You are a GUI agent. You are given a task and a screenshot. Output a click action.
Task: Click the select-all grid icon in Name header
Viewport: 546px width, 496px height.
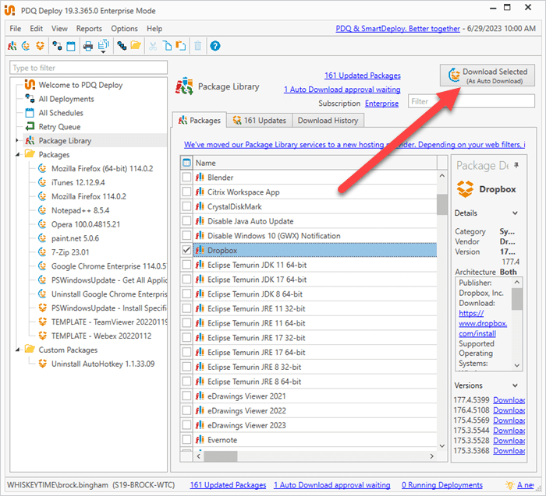click(186, 162)
